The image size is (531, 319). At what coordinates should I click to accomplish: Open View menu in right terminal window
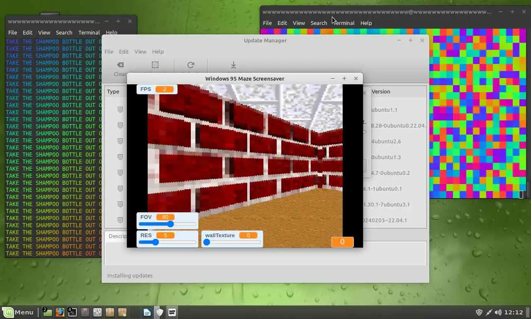click(x=299, y=23)
